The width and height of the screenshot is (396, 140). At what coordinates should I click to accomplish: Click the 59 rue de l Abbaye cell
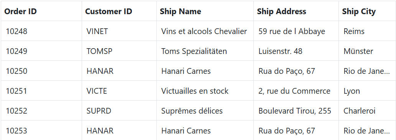pyautogui.click(x=296, y=31)
